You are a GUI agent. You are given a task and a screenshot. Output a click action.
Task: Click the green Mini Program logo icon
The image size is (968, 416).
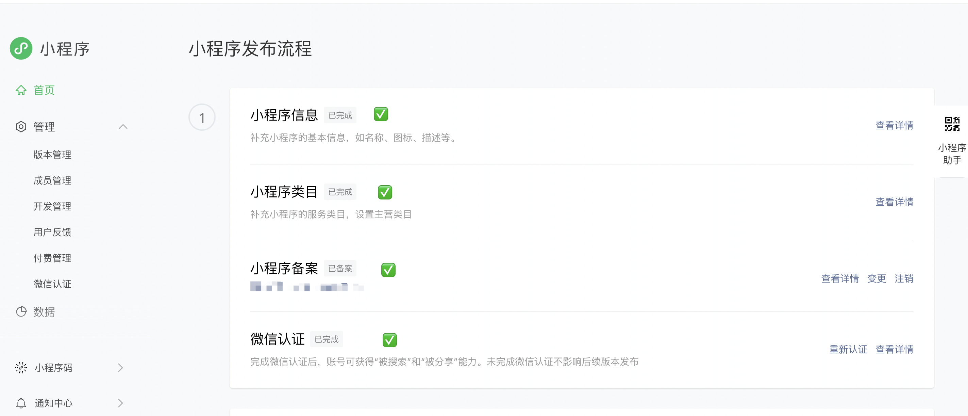coord(21,49)
